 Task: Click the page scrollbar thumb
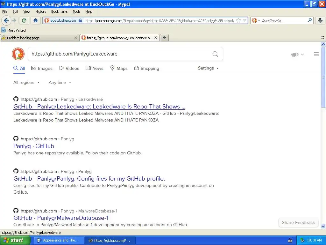323,77
